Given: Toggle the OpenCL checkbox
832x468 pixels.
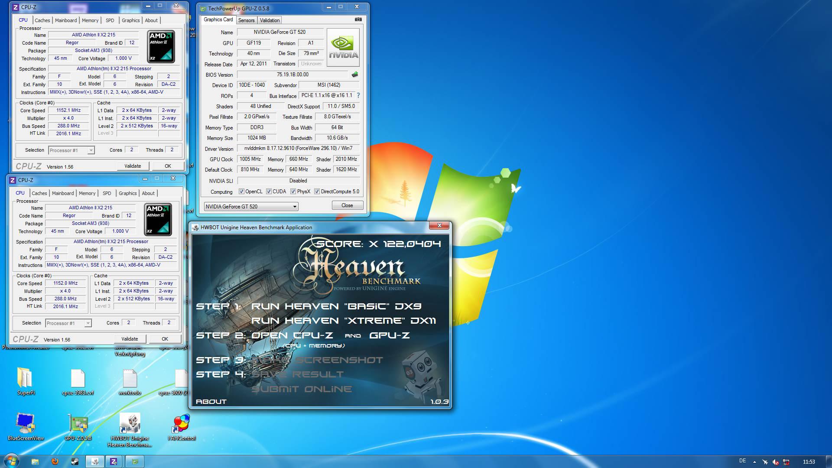Looking at the screenshot, I should pos(242,192).
